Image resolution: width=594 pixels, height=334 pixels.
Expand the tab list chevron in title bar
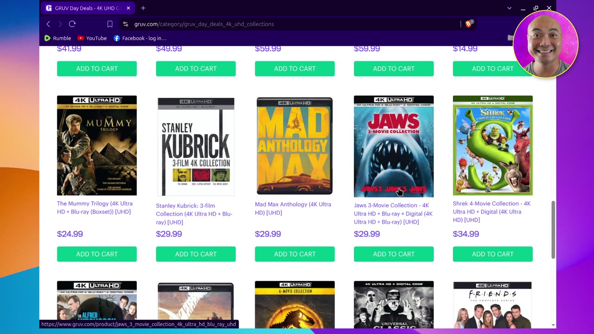509,8
